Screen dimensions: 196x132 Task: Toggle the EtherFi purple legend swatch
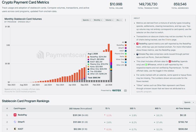click(126, 48)
